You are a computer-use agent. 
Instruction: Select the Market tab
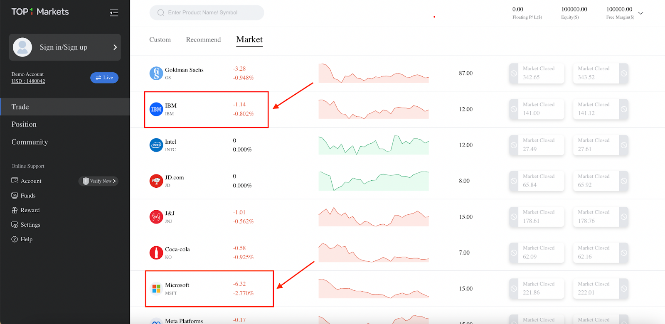click(249, 39)
